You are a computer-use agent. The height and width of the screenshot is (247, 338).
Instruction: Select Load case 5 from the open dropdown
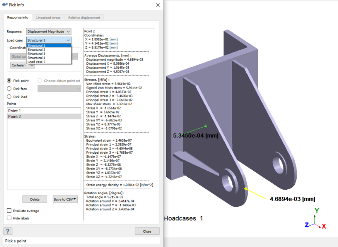tap(37, 62)
